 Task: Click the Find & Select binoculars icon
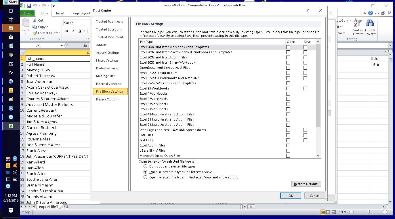click(x=370, y=23)
